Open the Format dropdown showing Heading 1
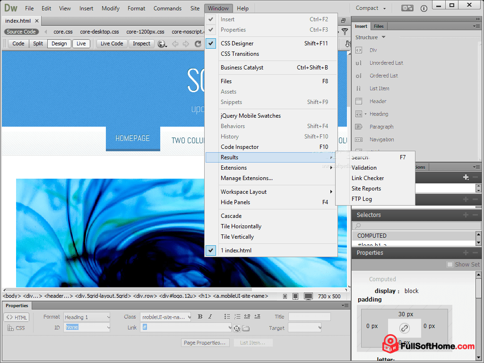 87,317
